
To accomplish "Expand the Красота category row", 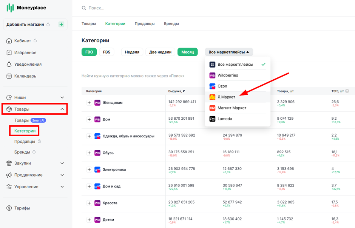I will (89, 203).
